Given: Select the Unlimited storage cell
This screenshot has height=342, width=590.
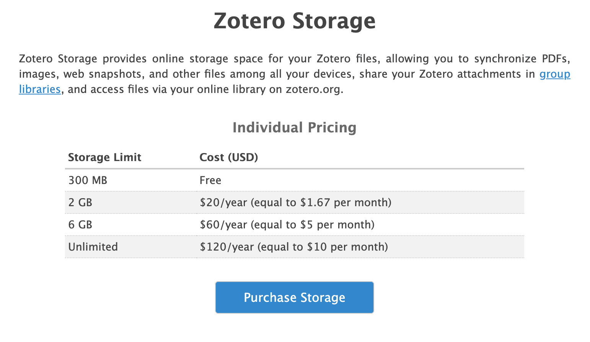Looking at the screenshot, I should click(93, 247).
